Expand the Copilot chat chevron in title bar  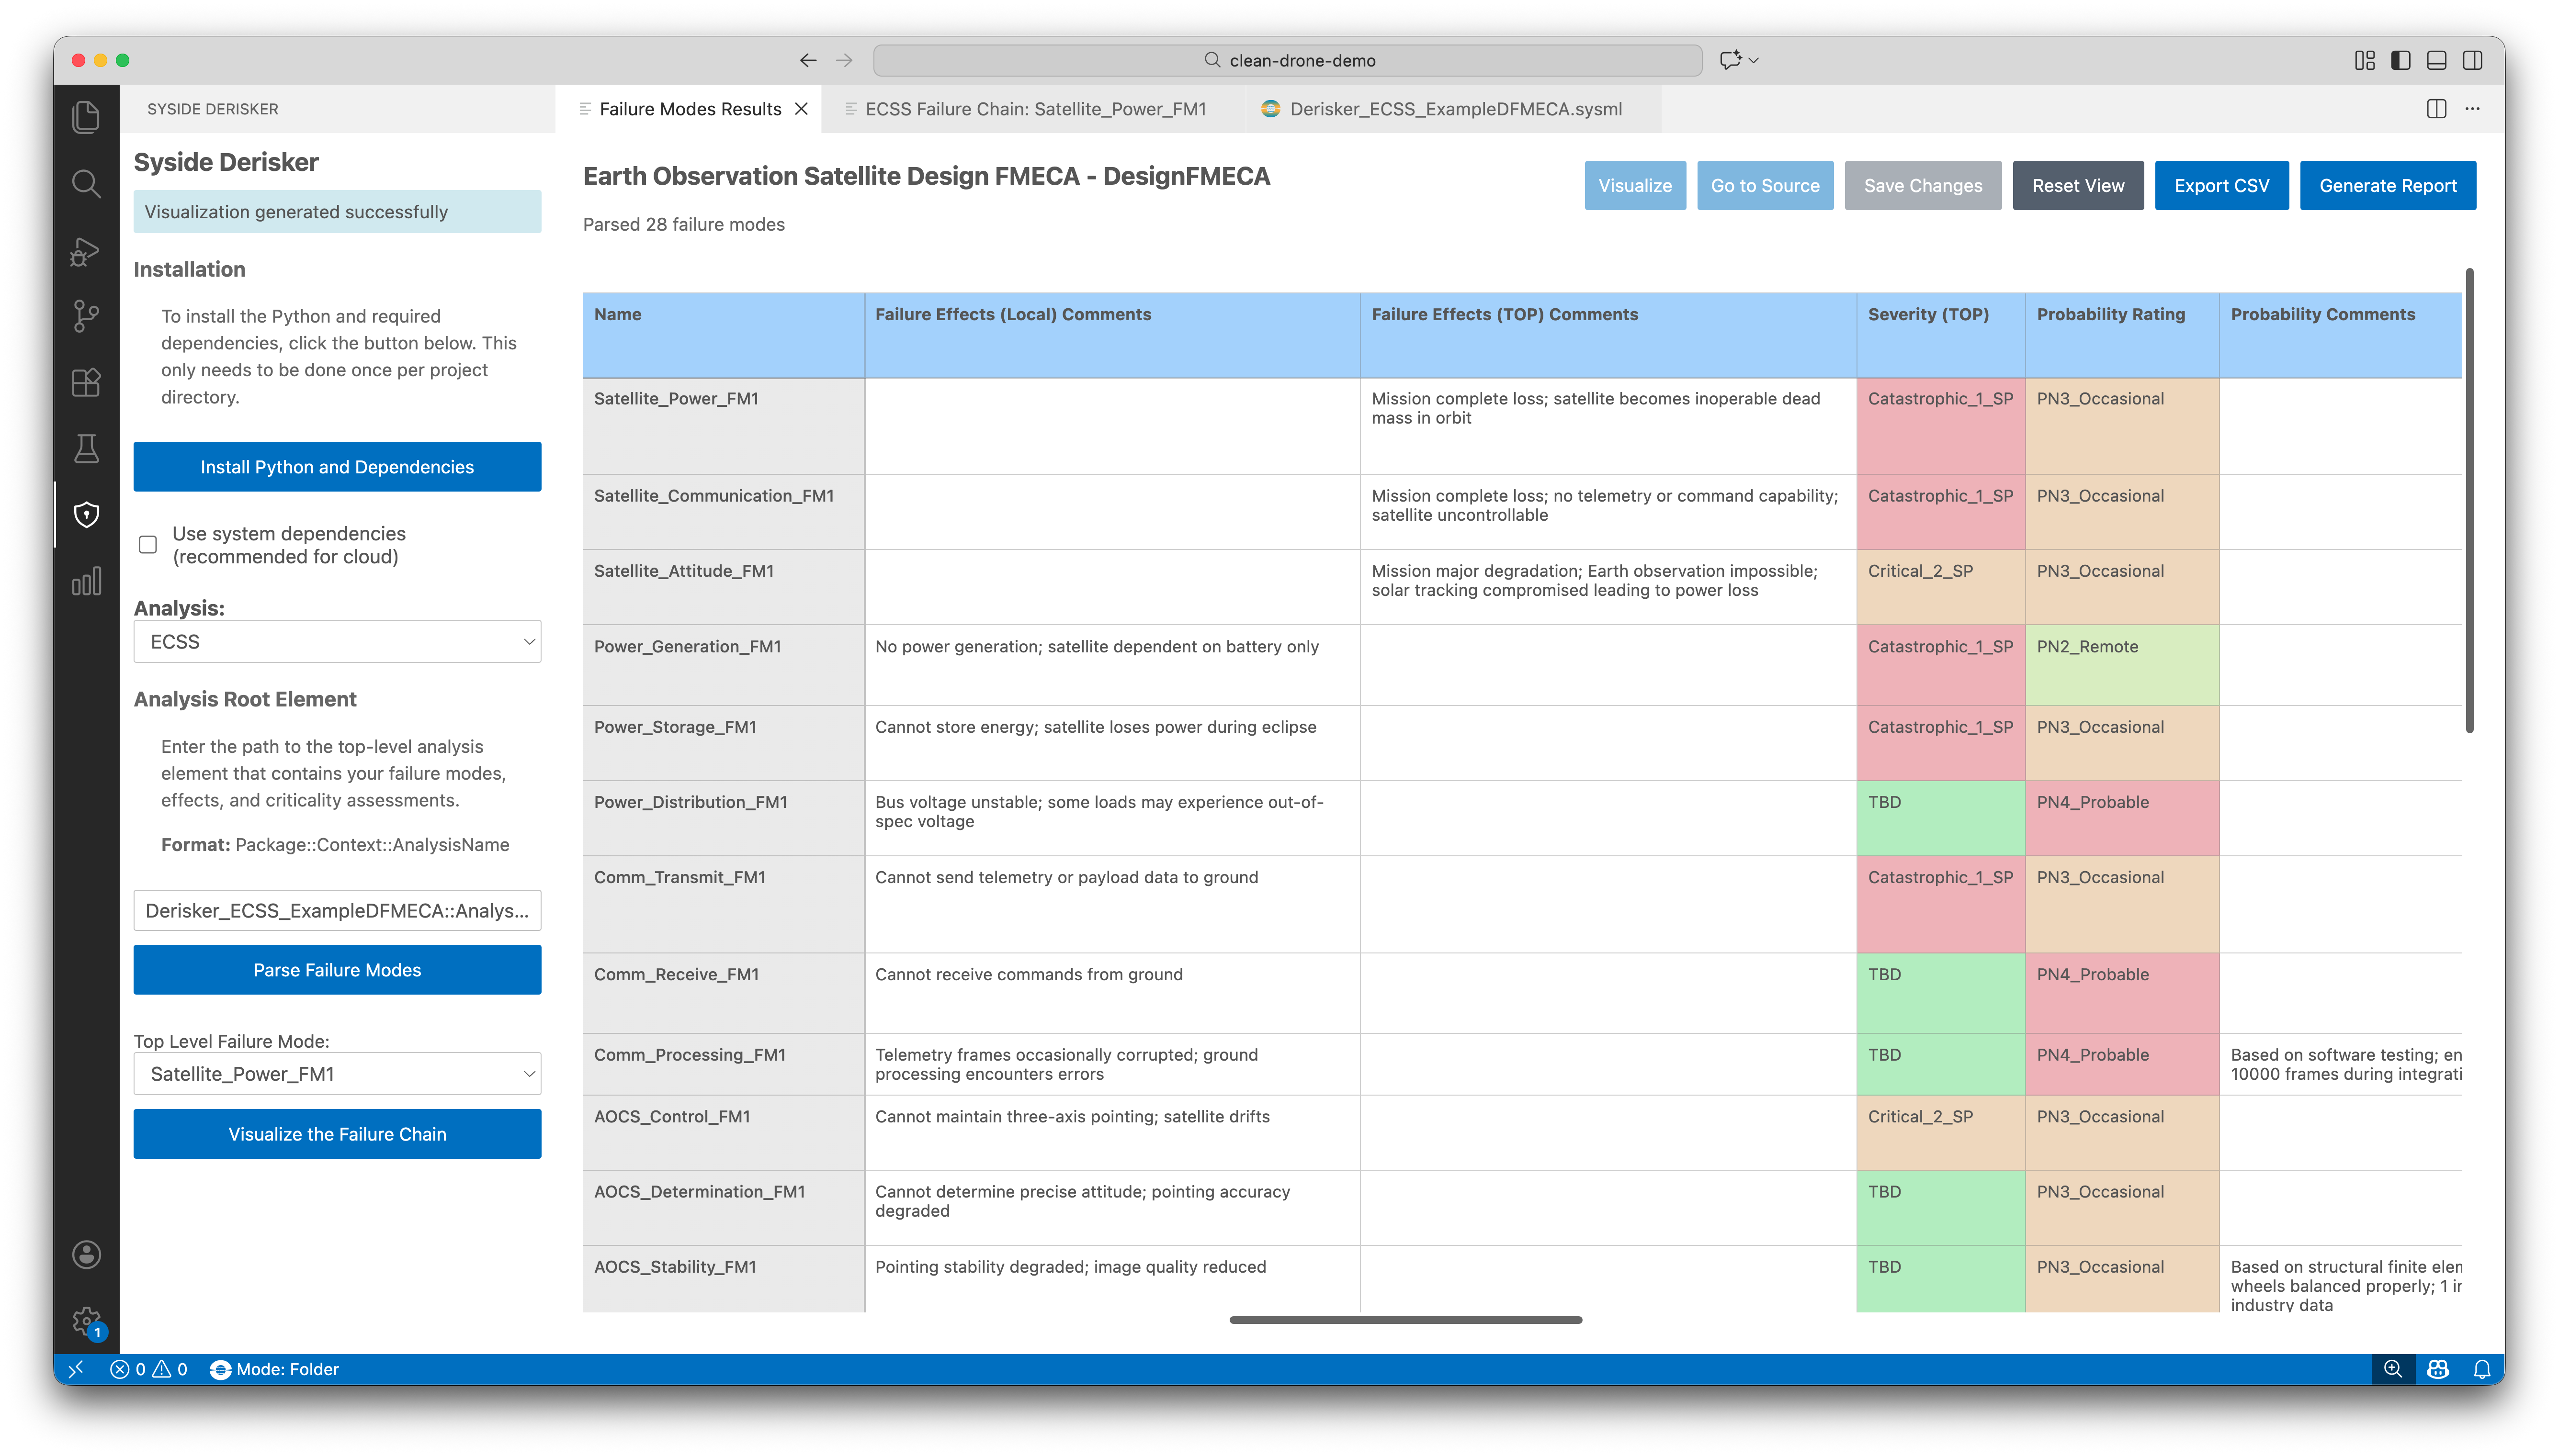pos(1754,60)
